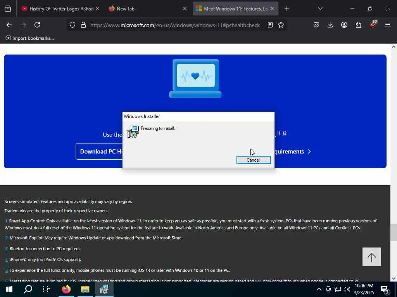Cancel the Windows Installer dialog
The width and height of the screenshot is (397, 297).
pyautogui.click(x=253, y=160)
